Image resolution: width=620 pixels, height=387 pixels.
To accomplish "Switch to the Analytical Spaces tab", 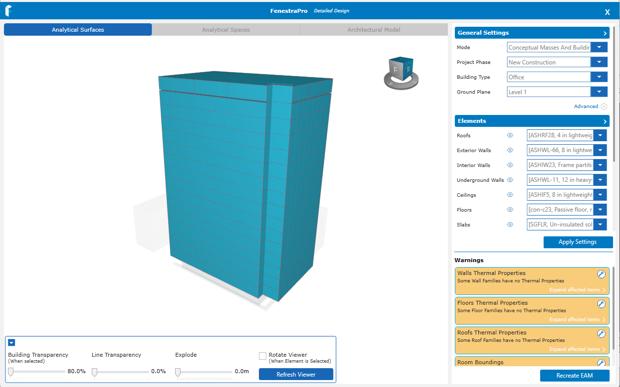I will [226, 30].
